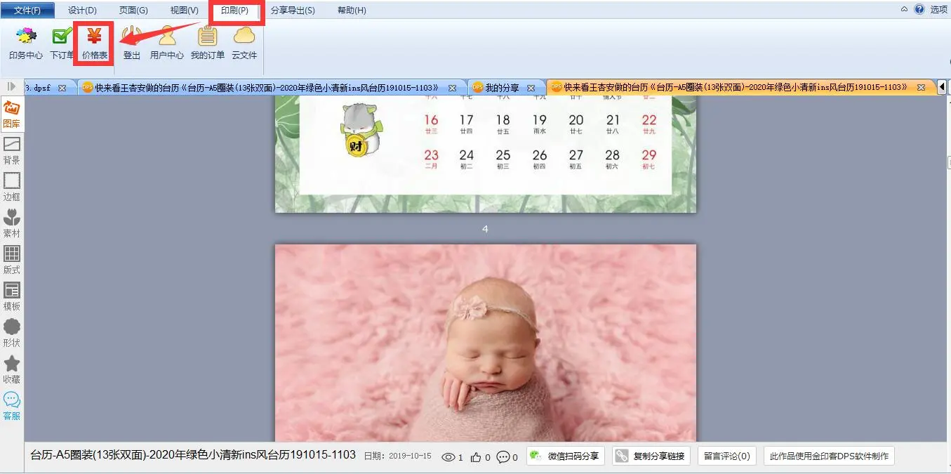The image size is (951, 474).
Task: Close the 3.dpsf tab
Action: [62, 88]
